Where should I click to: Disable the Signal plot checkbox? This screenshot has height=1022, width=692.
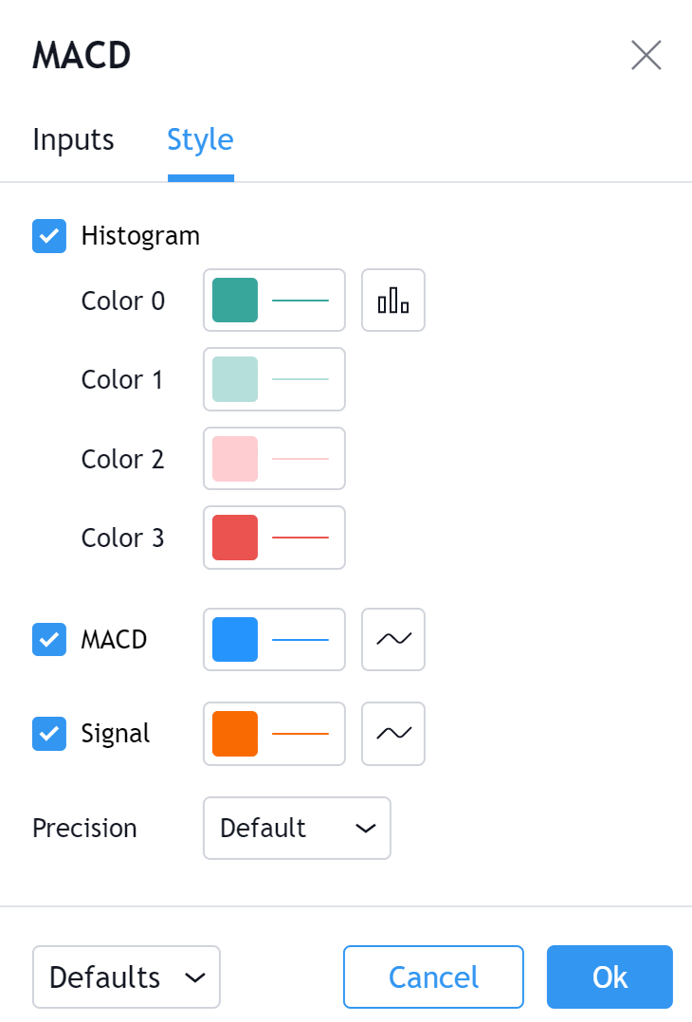(49, 734)
